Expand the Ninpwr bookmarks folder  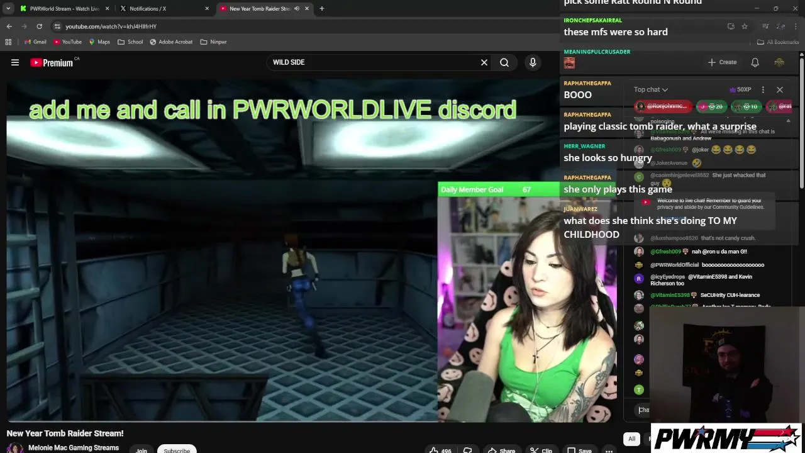click(x=213, y=42)
